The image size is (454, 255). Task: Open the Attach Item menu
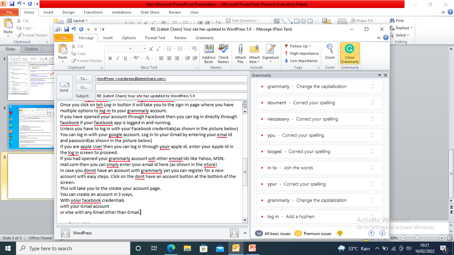coord(254,54)
